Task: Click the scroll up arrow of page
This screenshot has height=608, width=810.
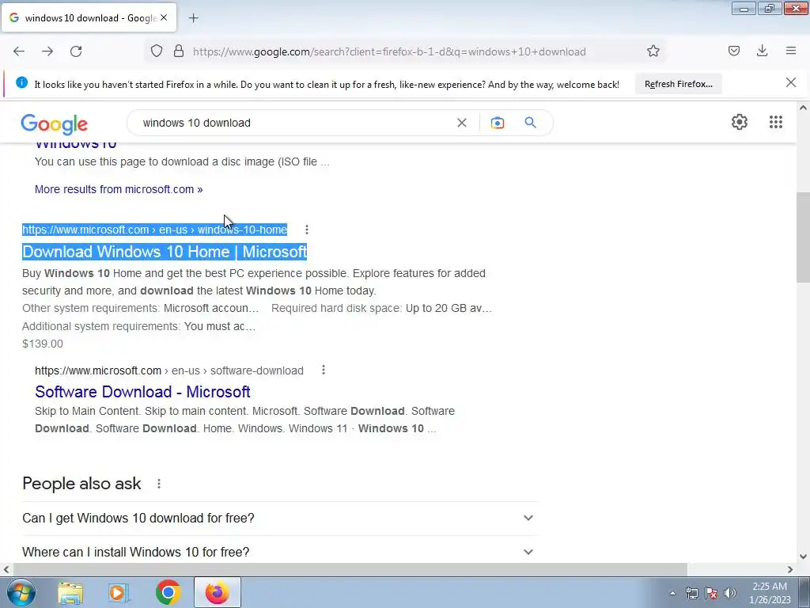Action: pyautogui.click(x=803, y=108)
